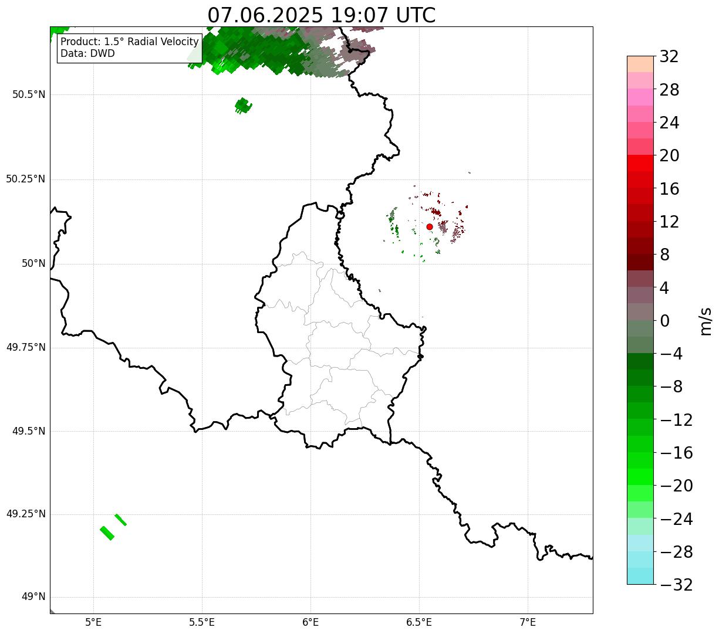Screen dimensions: 719x634
Task: Click the latitude label 49°N
Action: point(33,597)
